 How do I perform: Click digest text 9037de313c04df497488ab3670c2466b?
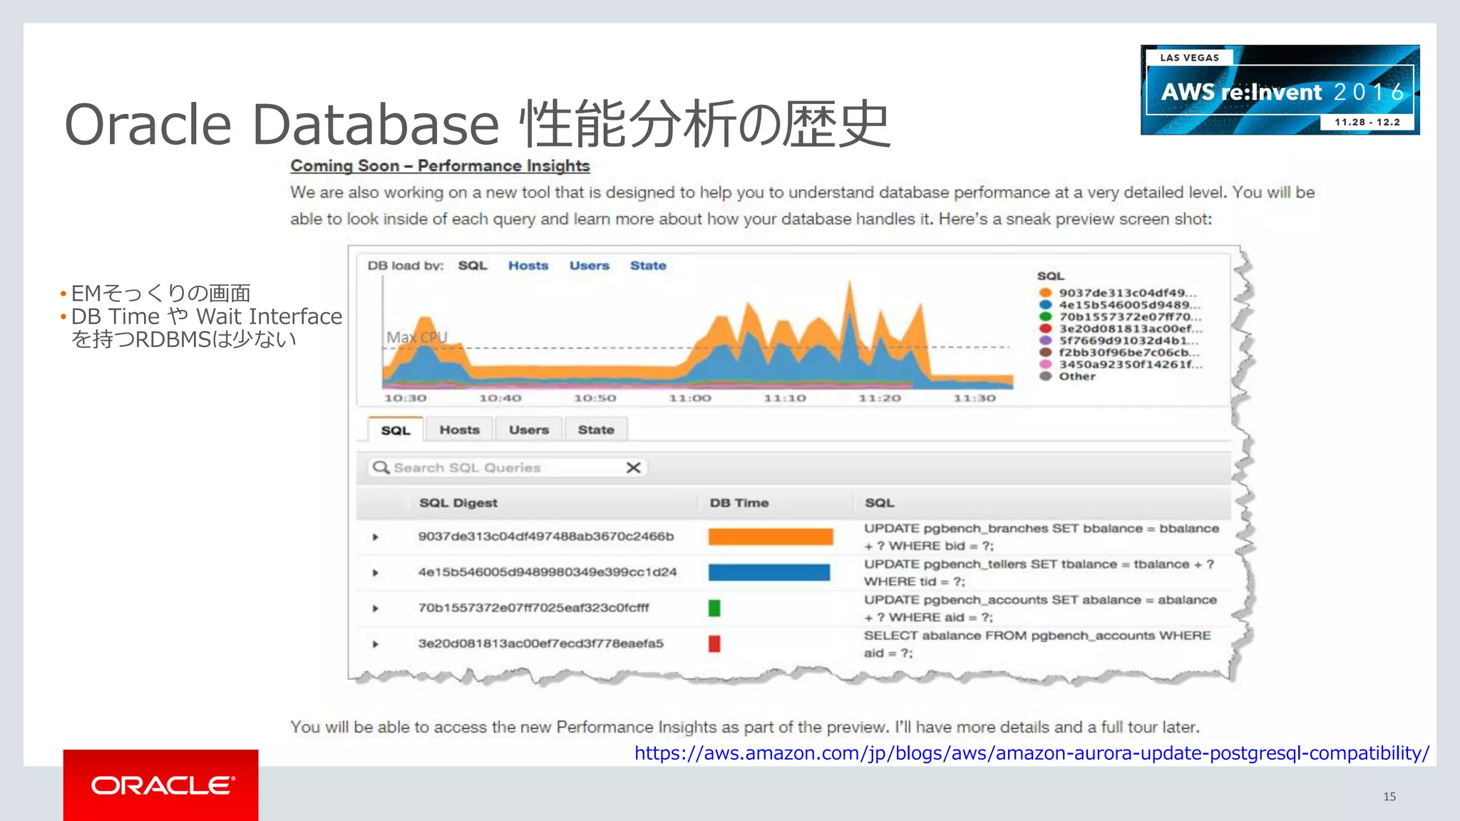coord(546,536)
